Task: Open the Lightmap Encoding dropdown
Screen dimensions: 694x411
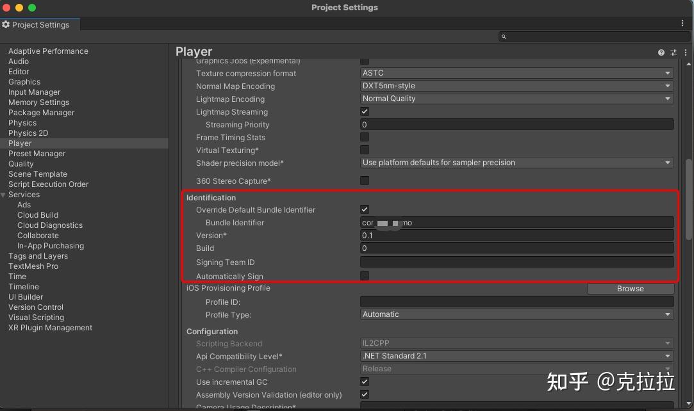Action: 516,98
